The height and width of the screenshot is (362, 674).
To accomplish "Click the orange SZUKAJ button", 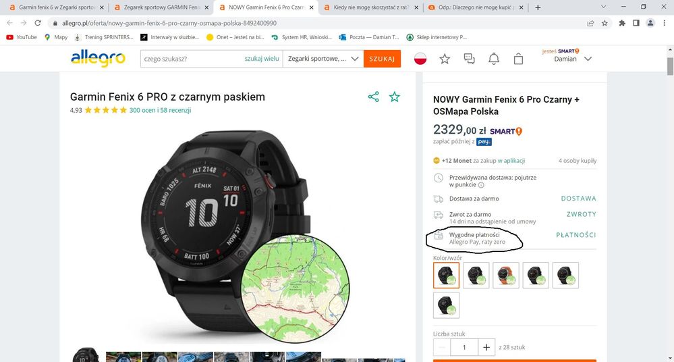I will click(x=382, y=59).
